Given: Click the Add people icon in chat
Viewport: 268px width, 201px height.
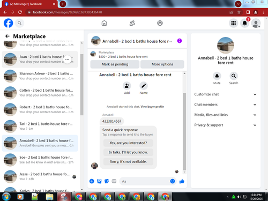Looking at the screenshot, I should click(127, 86).
